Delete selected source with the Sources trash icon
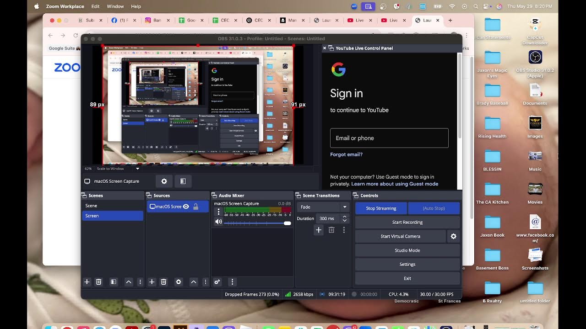This screenshot has height=329, width=586. click(x=163, y=282)
